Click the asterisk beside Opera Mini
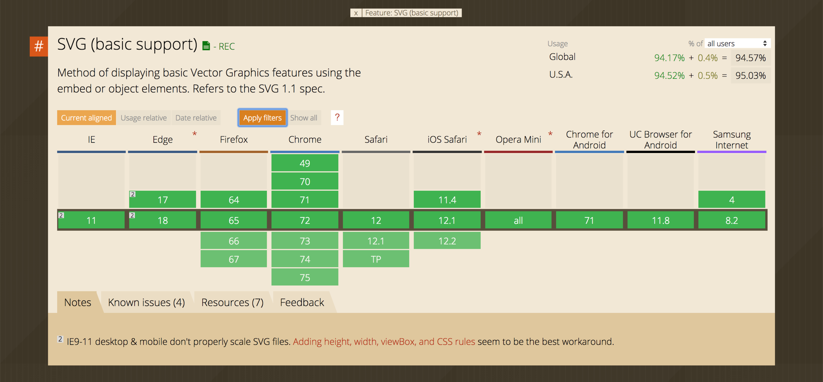The width and height of the screenshot is (823, 382). 550,134
